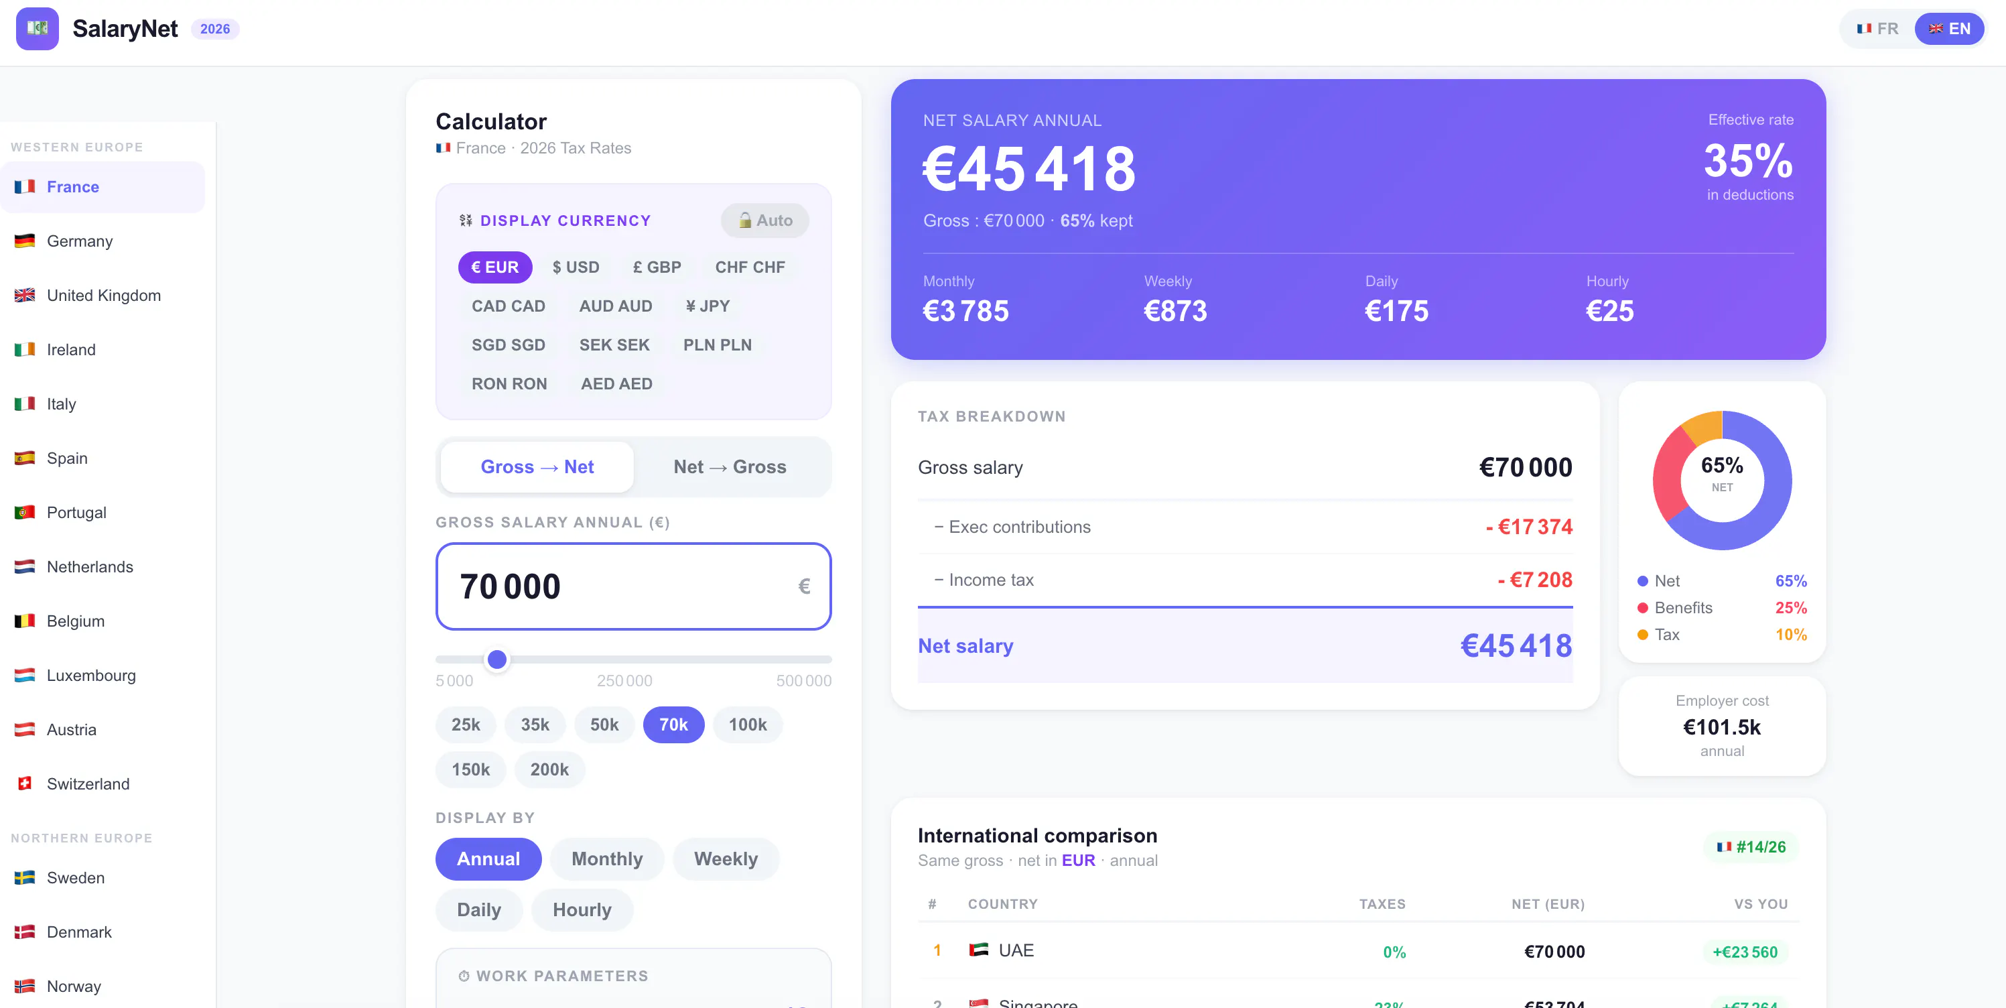Display results by Weekly

[x=726, y=859]
